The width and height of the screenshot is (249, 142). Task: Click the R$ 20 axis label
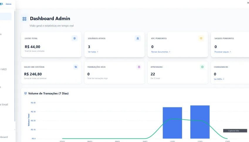(33, 121)
